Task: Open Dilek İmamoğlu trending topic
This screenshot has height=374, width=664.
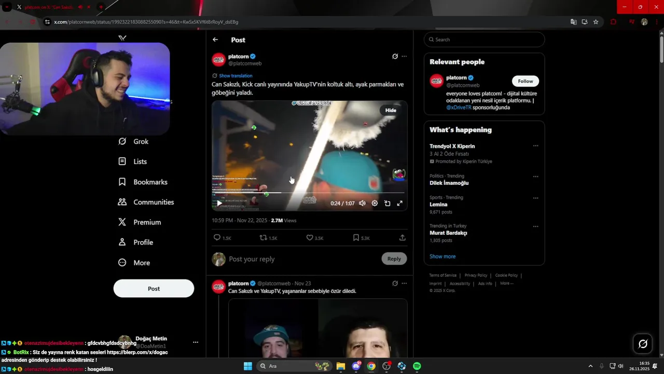Action: [449, 183]
